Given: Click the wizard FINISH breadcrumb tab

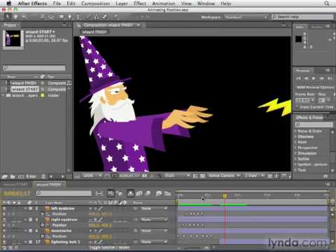Looking at the screenshot, I should pyautogui.click(x=94, y=31).
